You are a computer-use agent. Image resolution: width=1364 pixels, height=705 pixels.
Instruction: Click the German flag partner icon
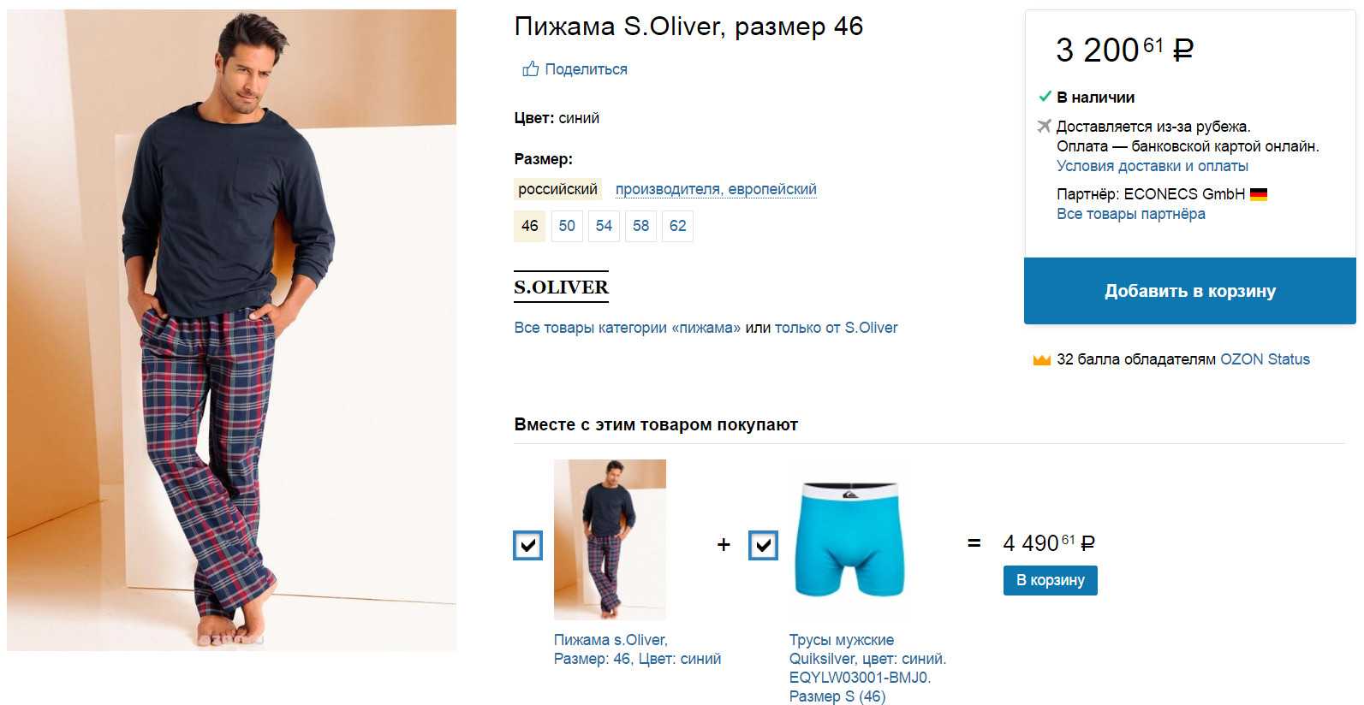[1258, 194]
